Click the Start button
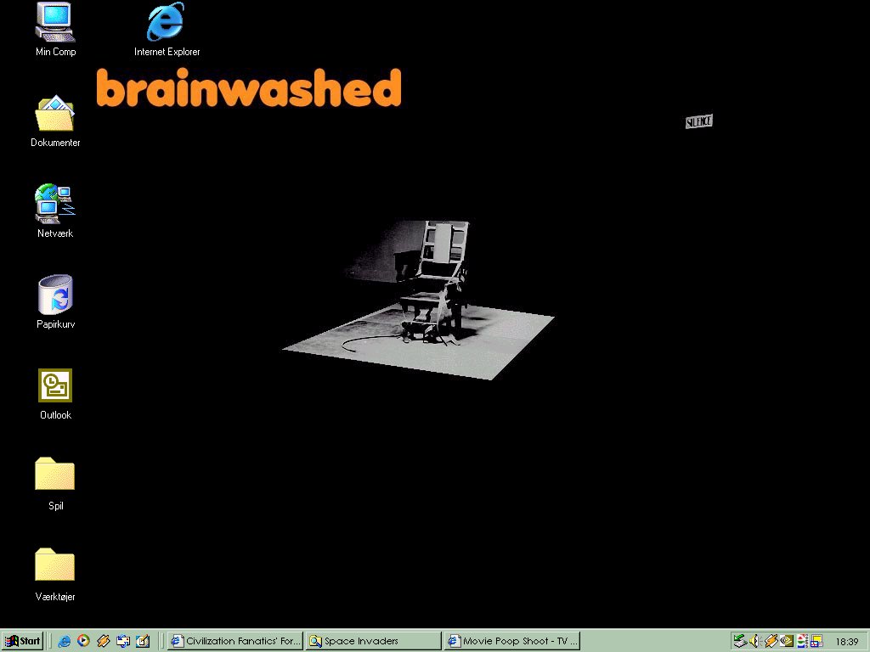The image size is (870, 652). pyautogui.click(x=22, y=641)
